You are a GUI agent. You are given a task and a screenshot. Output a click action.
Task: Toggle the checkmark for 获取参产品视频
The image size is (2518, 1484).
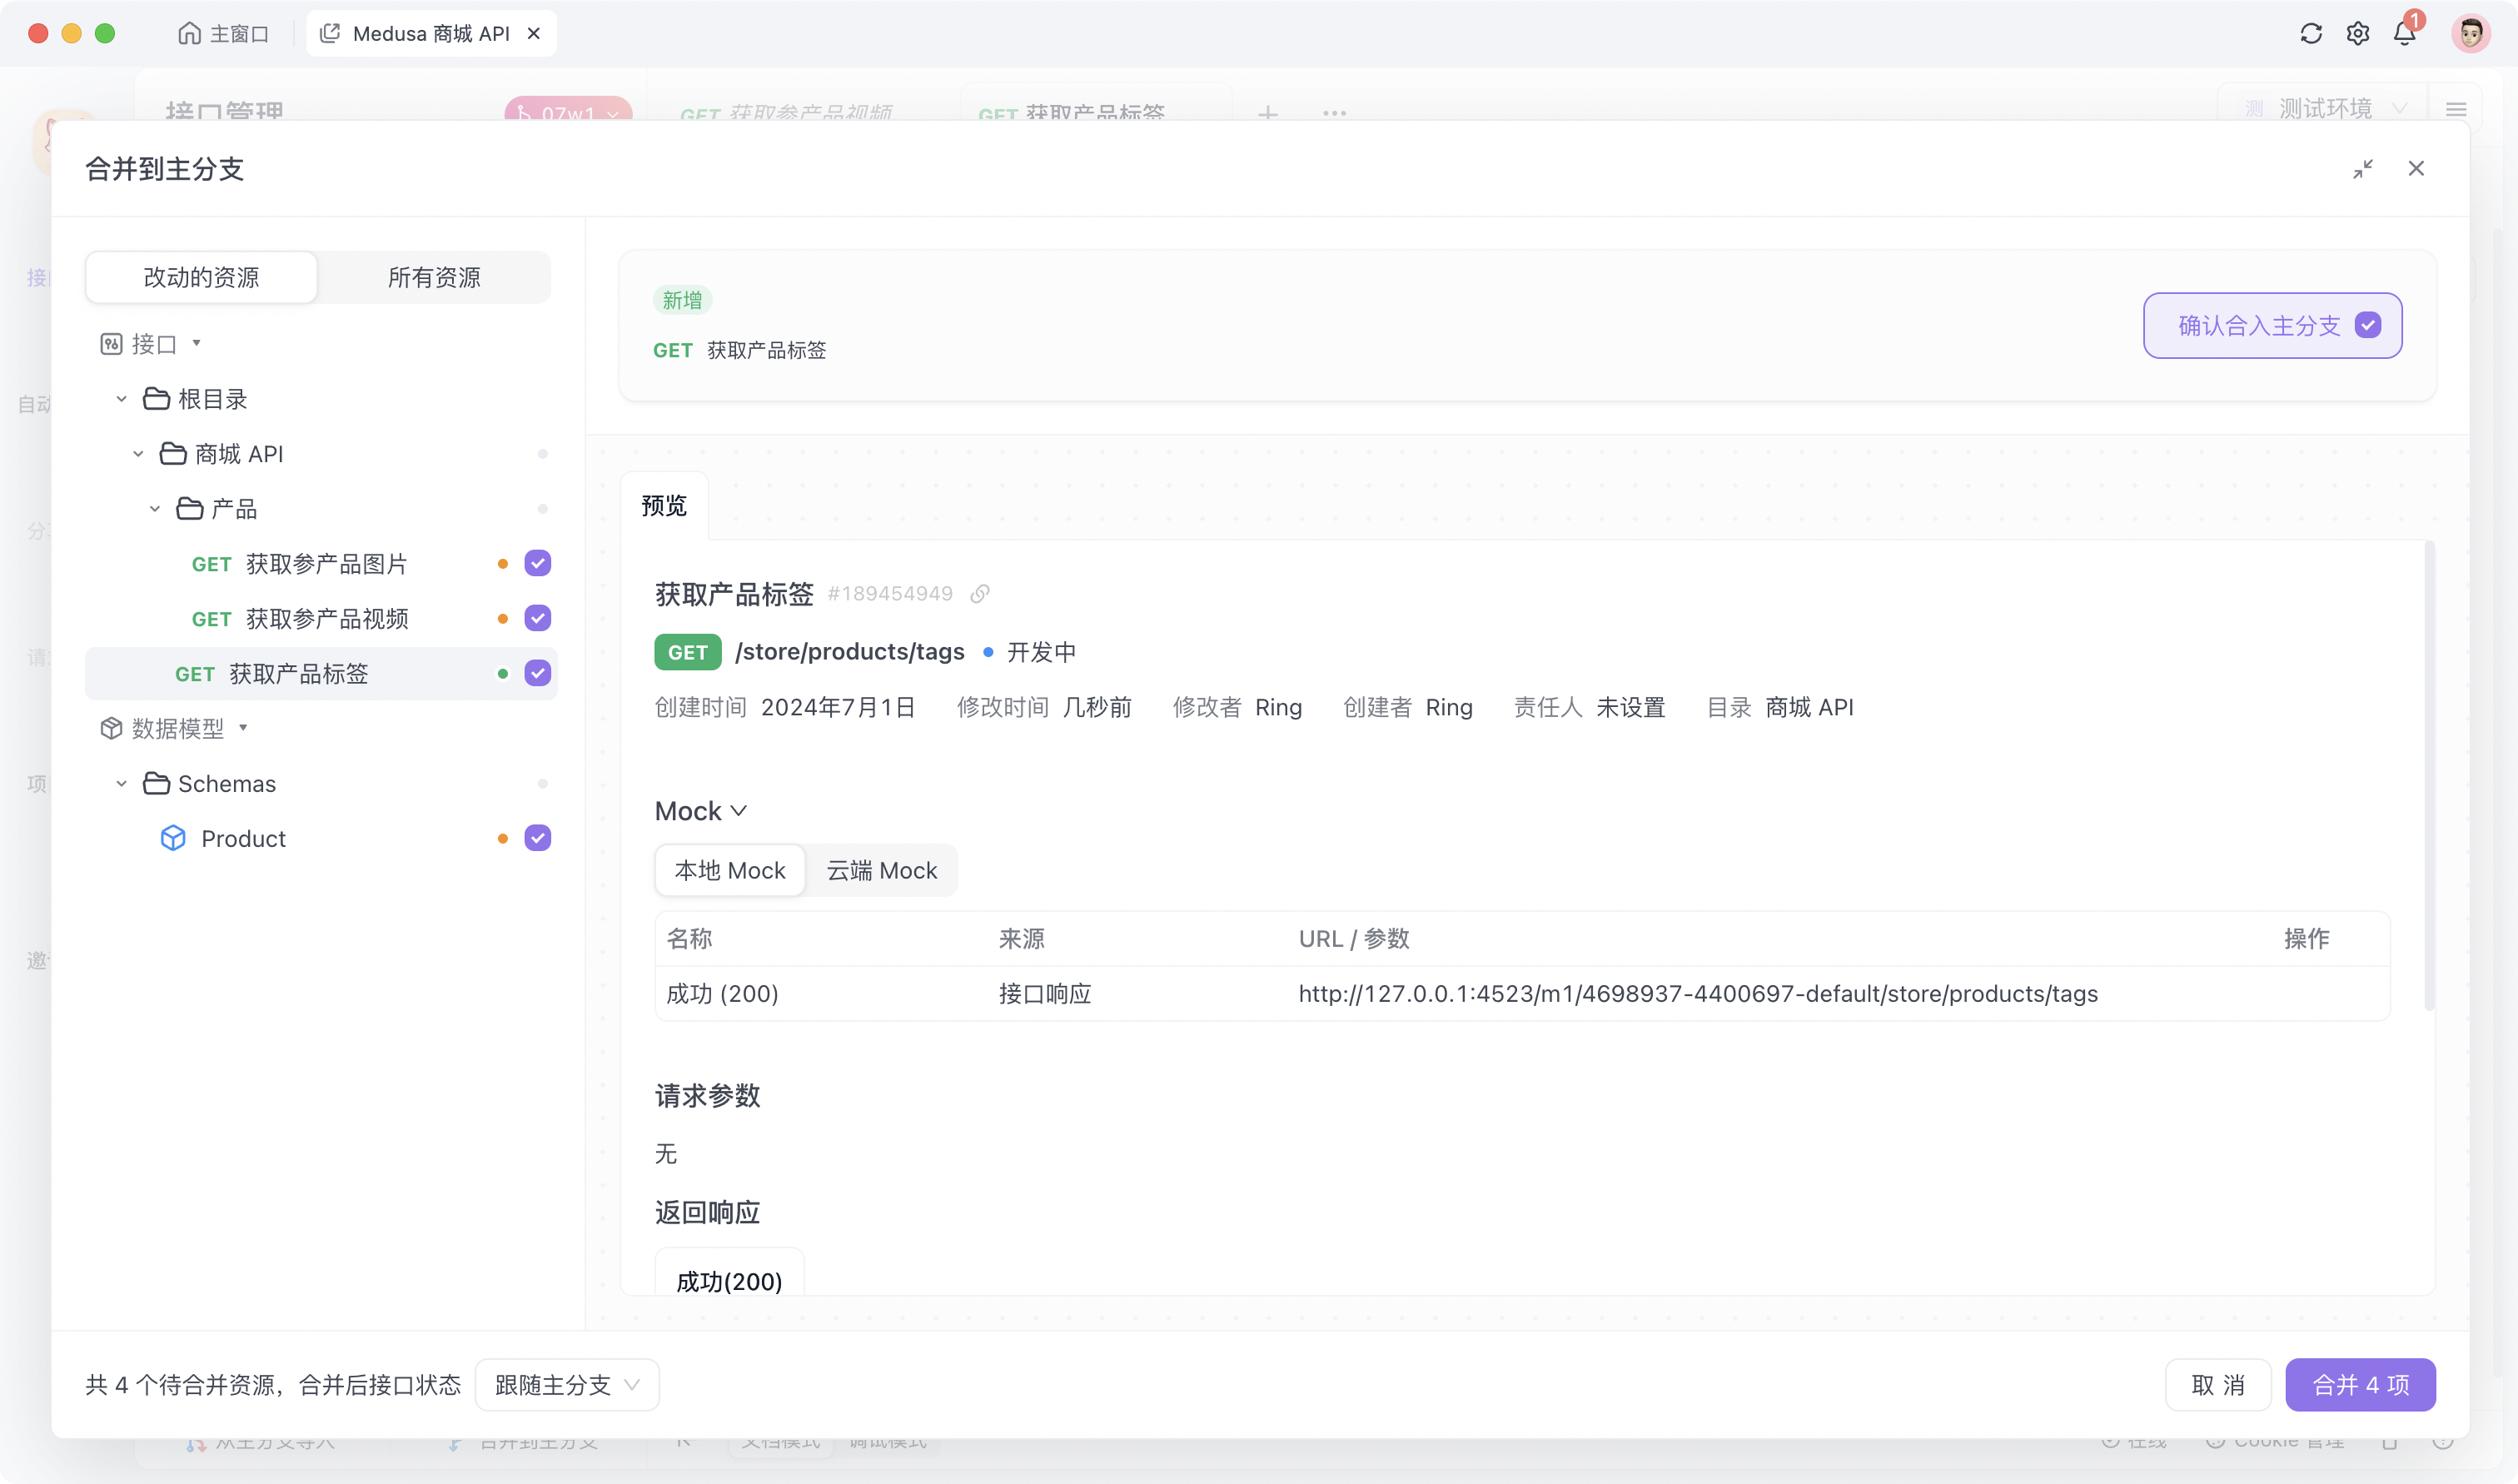537,618
